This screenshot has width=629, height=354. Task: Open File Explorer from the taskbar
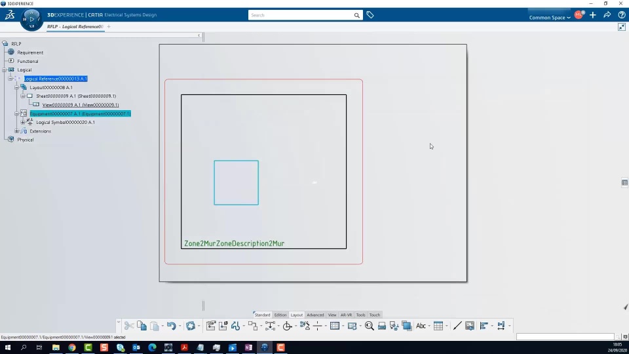(x=56, y=347)
